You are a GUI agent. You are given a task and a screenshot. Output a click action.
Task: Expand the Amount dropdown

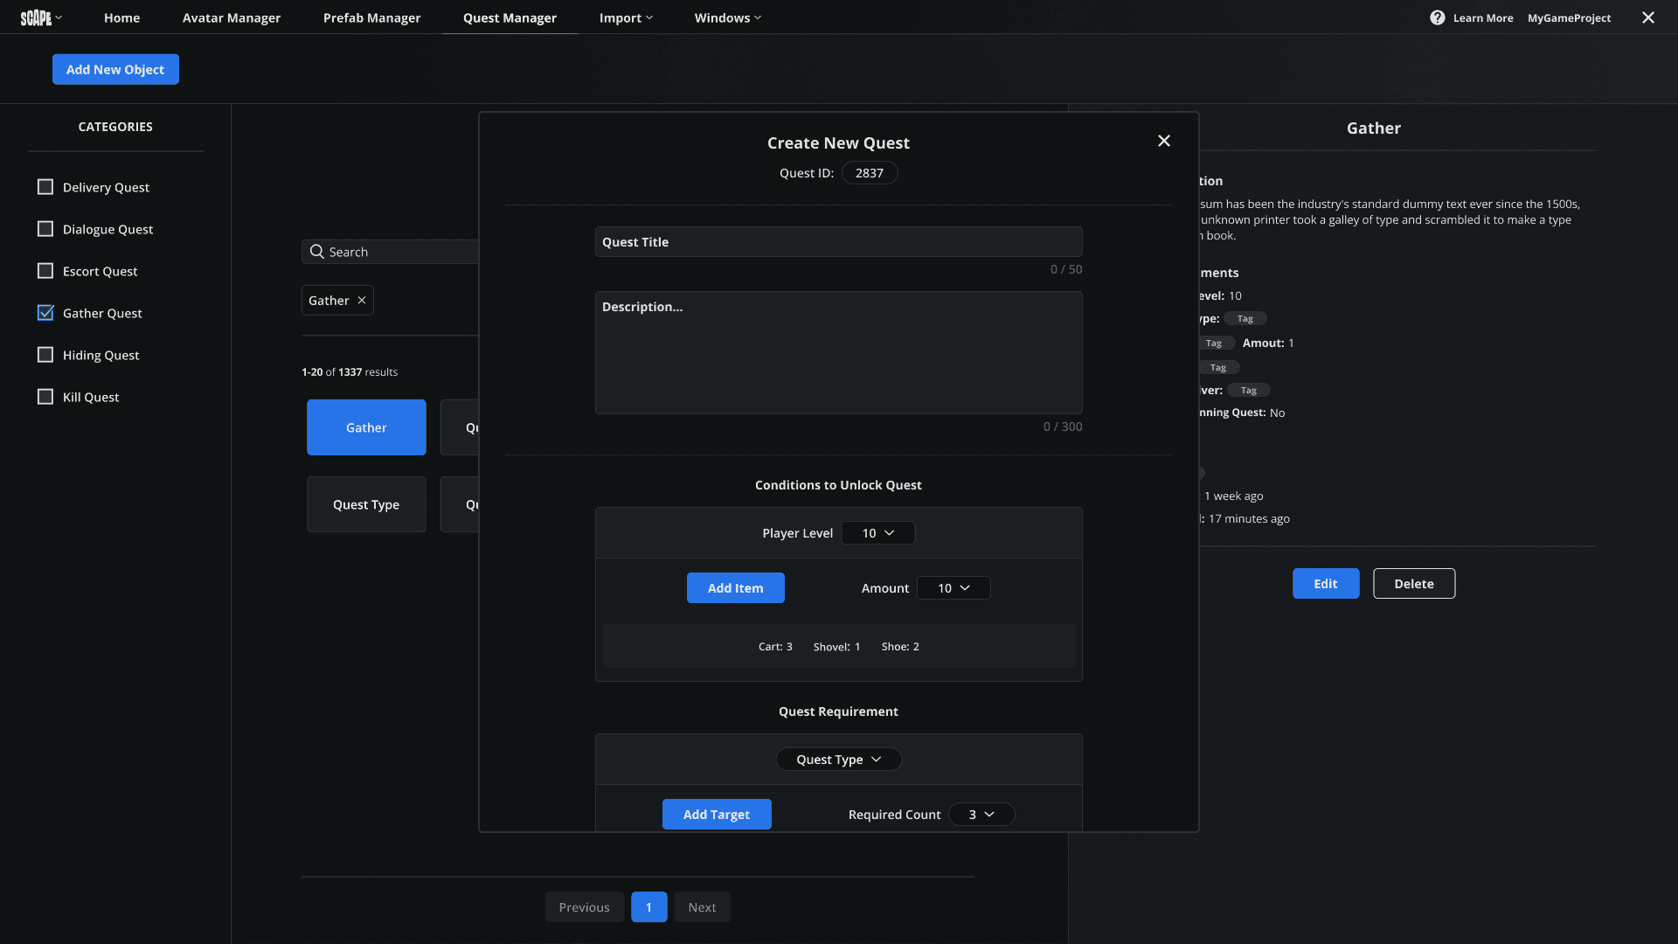[x=953, y=588]
